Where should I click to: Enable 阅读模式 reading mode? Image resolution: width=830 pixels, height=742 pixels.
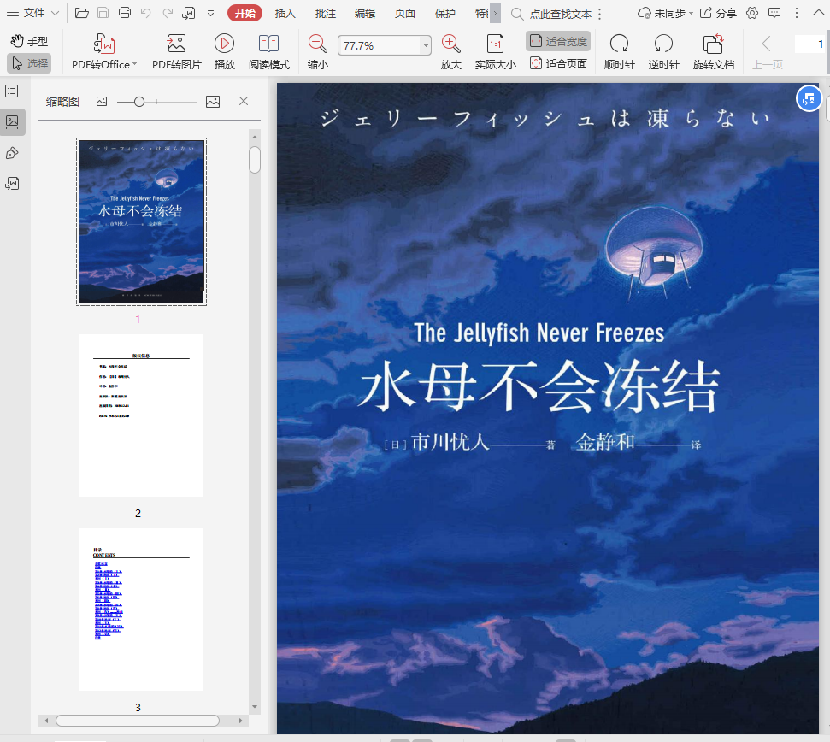point(269,51)
